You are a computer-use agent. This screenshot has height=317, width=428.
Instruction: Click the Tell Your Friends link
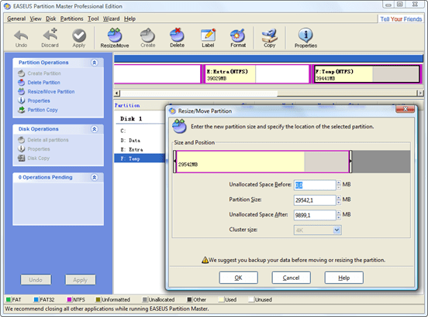point(401,19)
